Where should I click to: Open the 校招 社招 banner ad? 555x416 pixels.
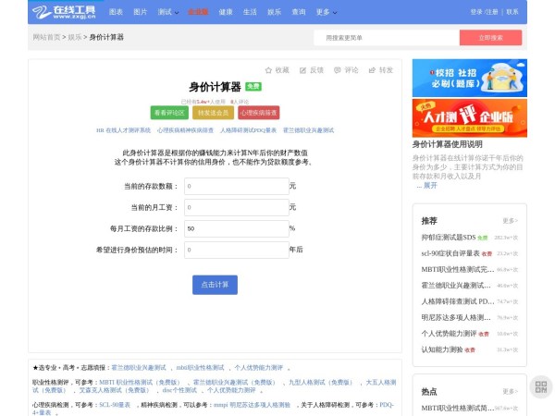[x=469, y=79]
